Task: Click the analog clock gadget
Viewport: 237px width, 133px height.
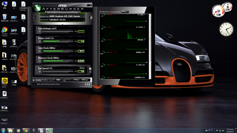Action: click(226, 29)
